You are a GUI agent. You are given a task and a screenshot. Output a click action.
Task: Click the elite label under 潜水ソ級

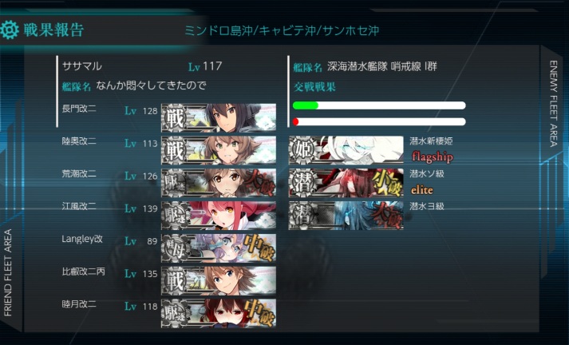pyautogui.click(x=422, y=189)
